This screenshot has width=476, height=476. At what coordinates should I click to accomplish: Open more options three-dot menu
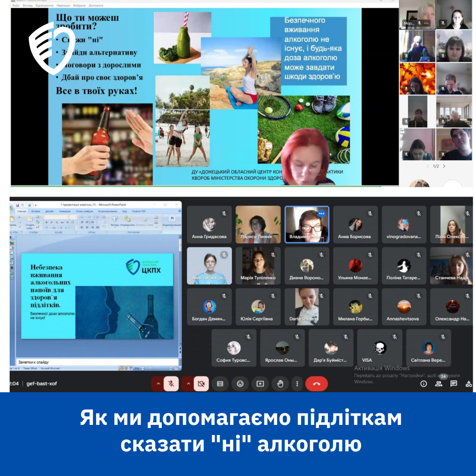click(x=298, y=384)
